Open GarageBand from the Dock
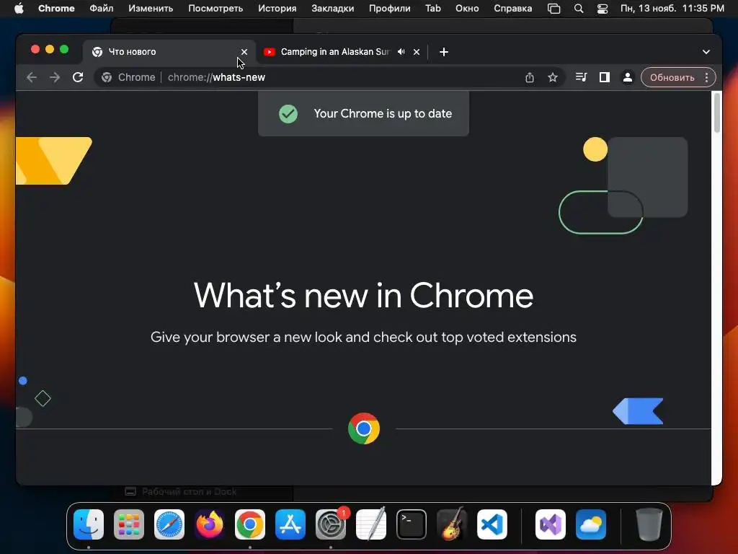 point(452,524)
